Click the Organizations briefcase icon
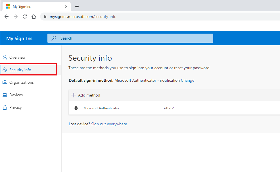The height and width of the screenshot is (172, 280). click(x=5, y=82)
